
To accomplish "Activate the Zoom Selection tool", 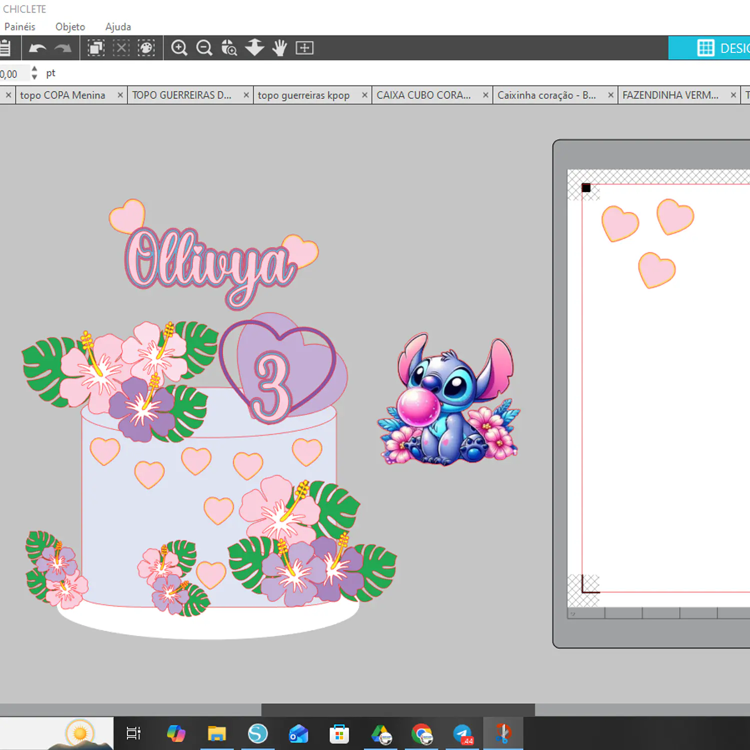I will coord(229,48).
